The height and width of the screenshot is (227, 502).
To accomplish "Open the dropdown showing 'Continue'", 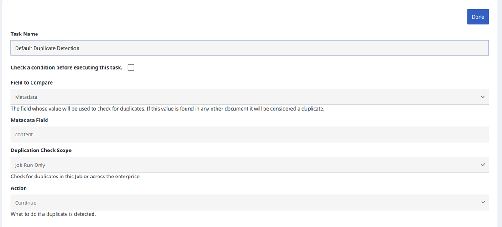I will click(246, 202).
